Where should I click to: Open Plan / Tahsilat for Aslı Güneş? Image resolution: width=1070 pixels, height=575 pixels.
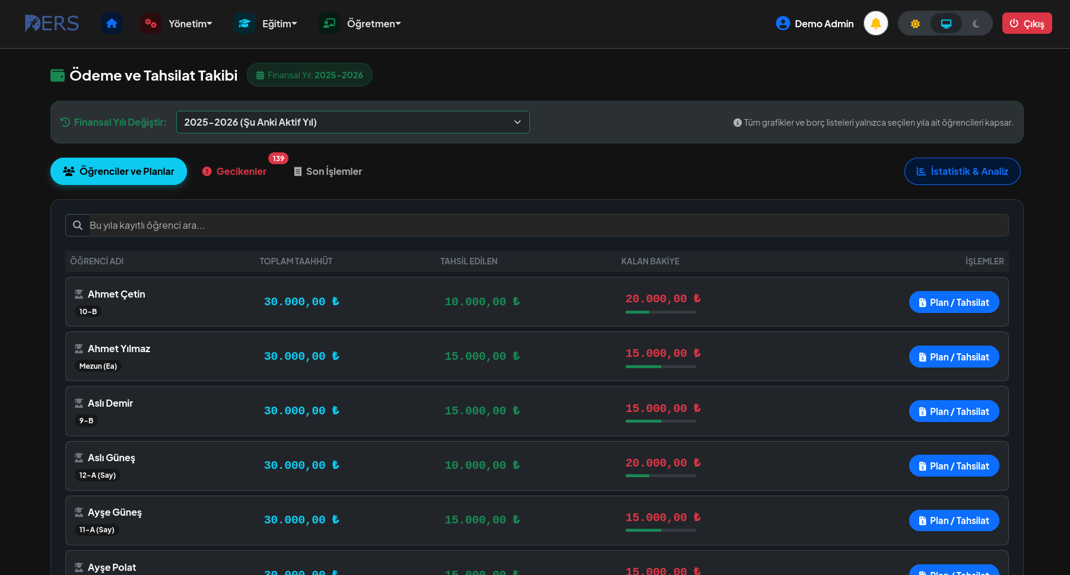point(954,466)
